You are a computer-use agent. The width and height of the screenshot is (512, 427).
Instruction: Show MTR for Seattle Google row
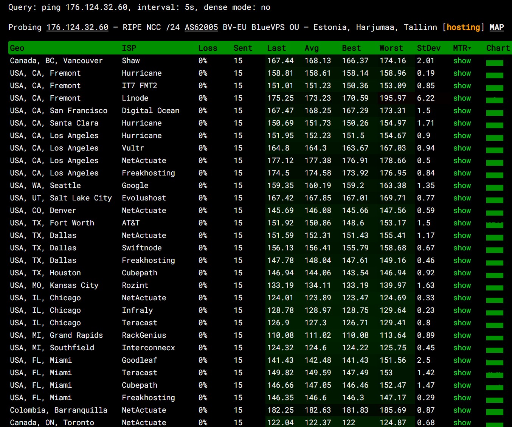coord(462,185)
